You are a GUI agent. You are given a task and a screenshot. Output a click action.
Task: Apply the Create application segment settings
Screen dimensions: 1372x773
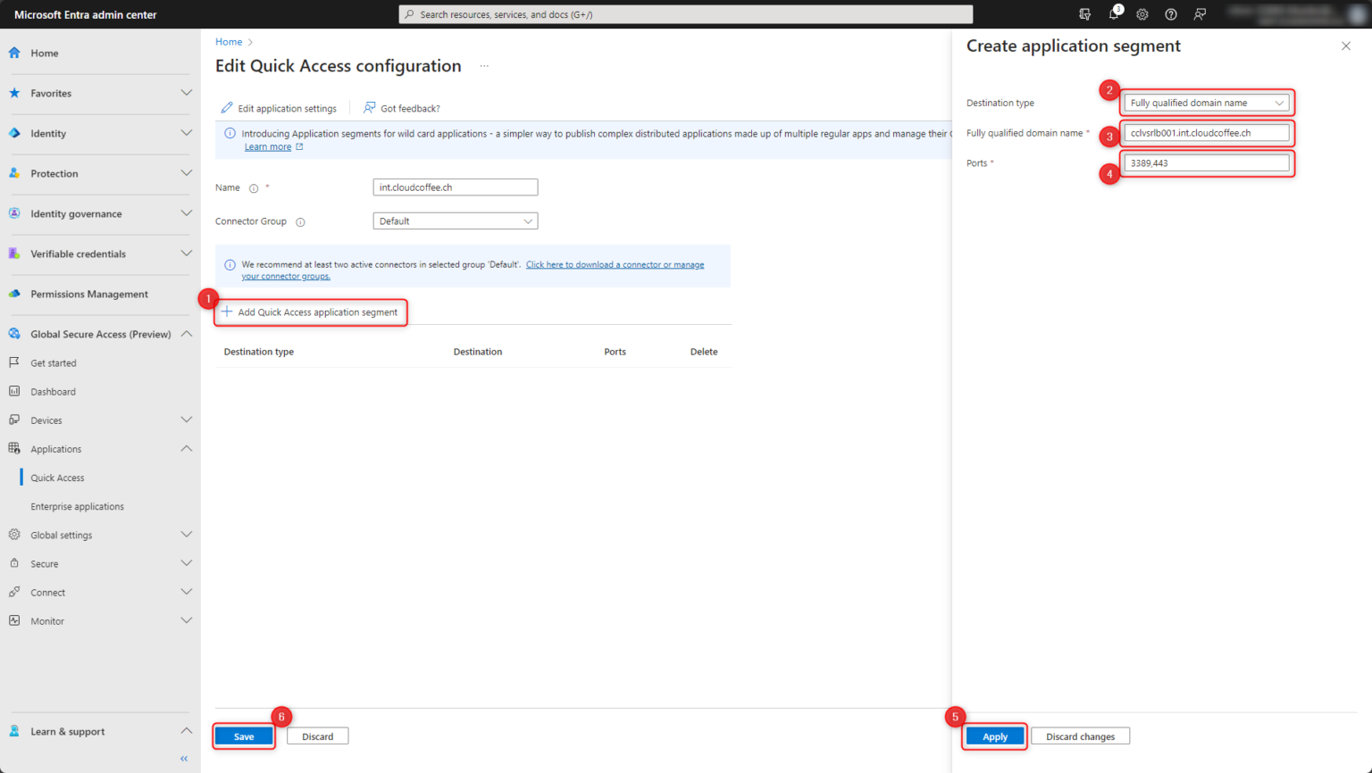[x=993, y=736]
